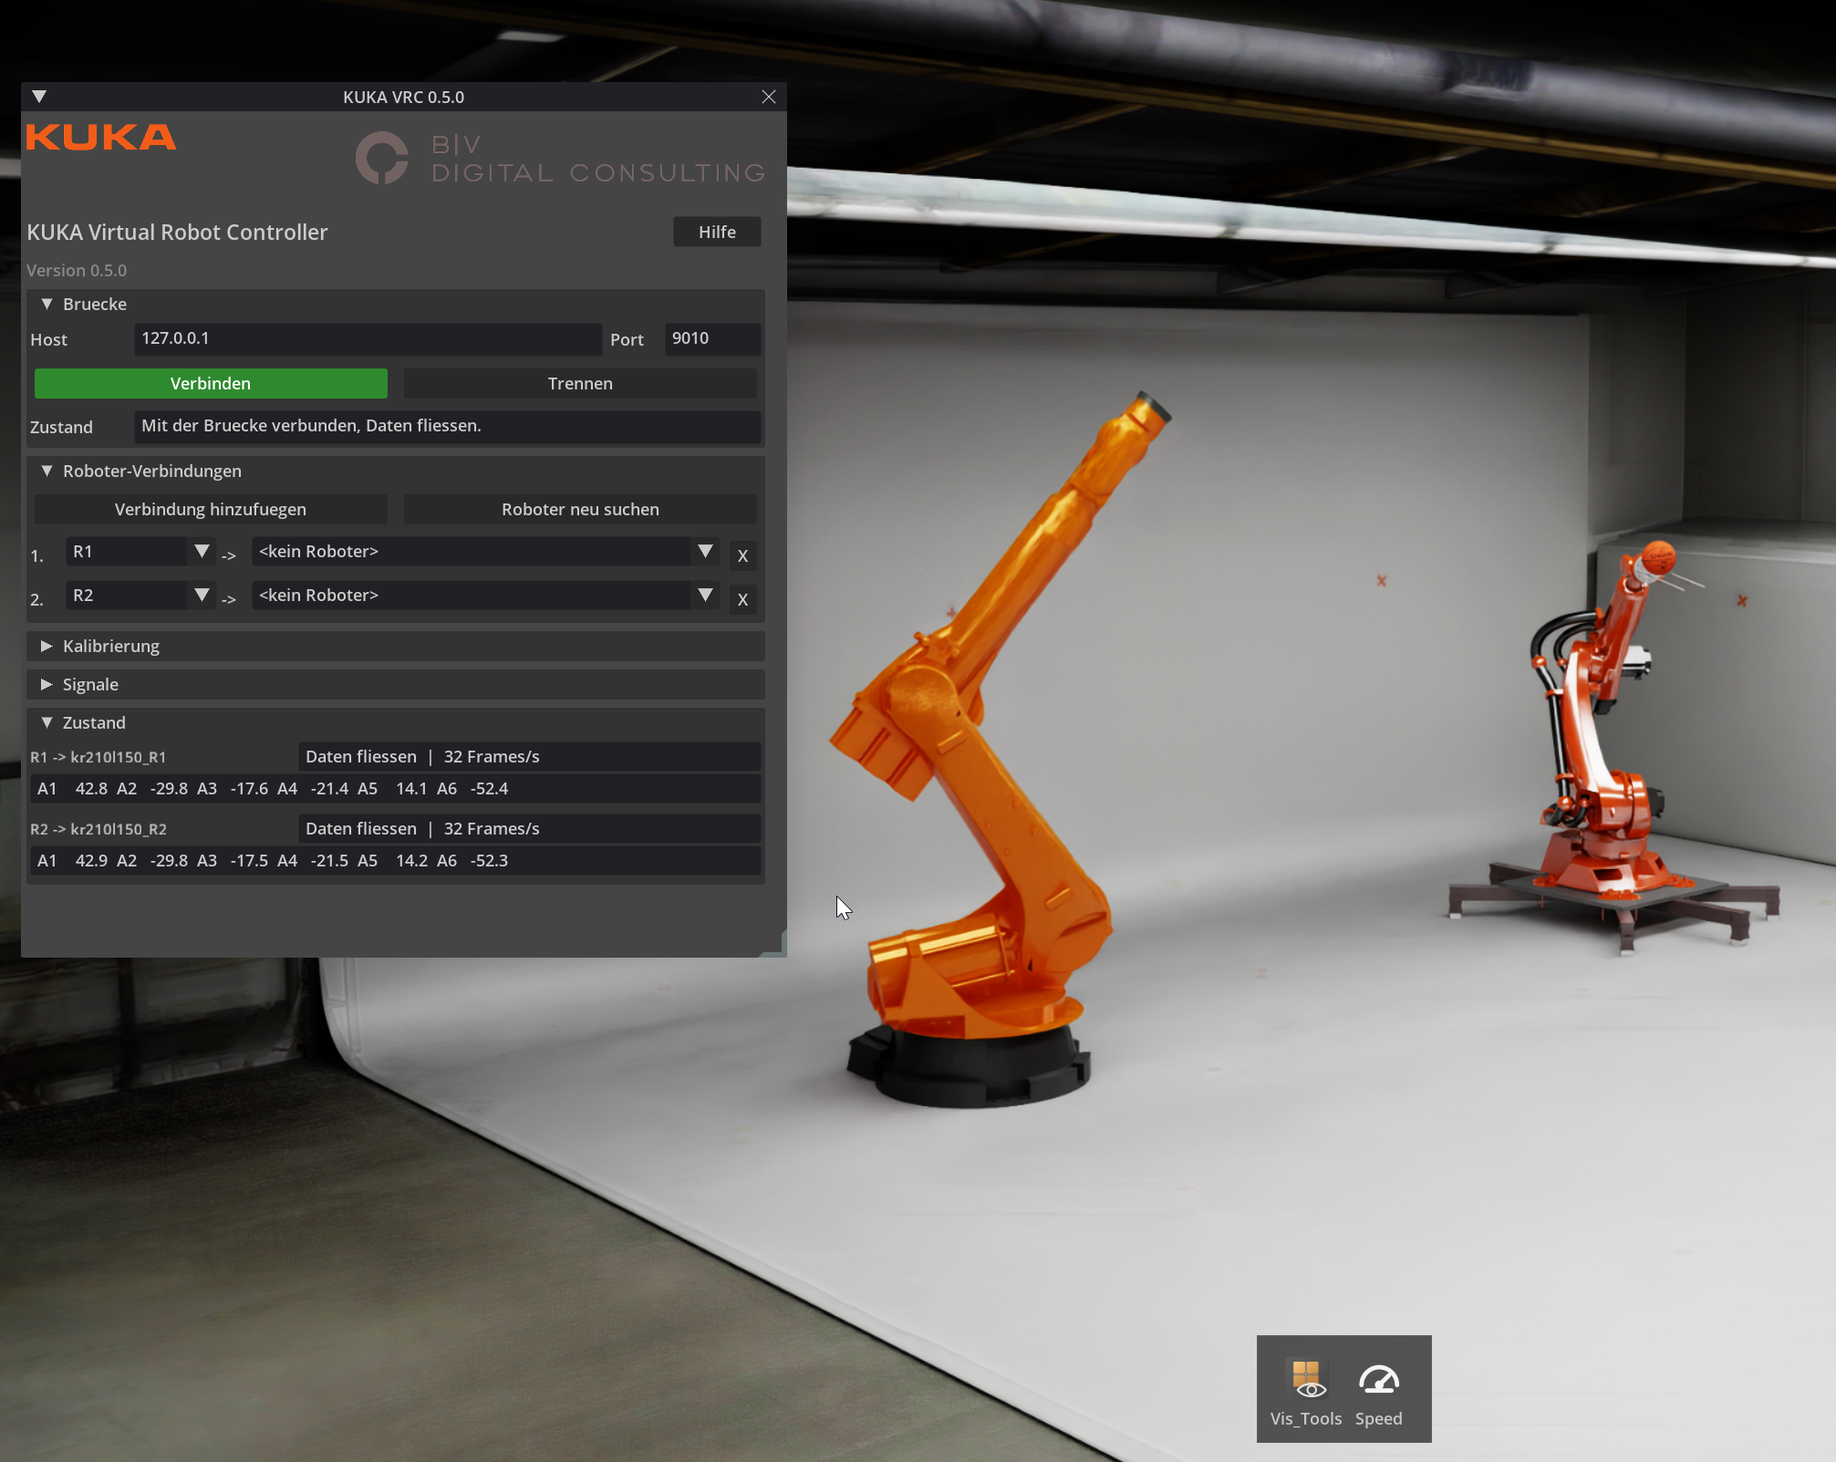1836x1462 pixels.
Task: Click the KUKA logo
Action: (101, 138)
